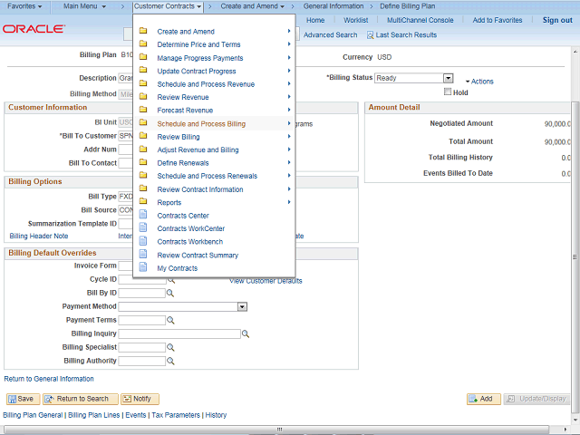
Task: Open the Billing Specialist lookup magnifier
Action: point(170,348)
